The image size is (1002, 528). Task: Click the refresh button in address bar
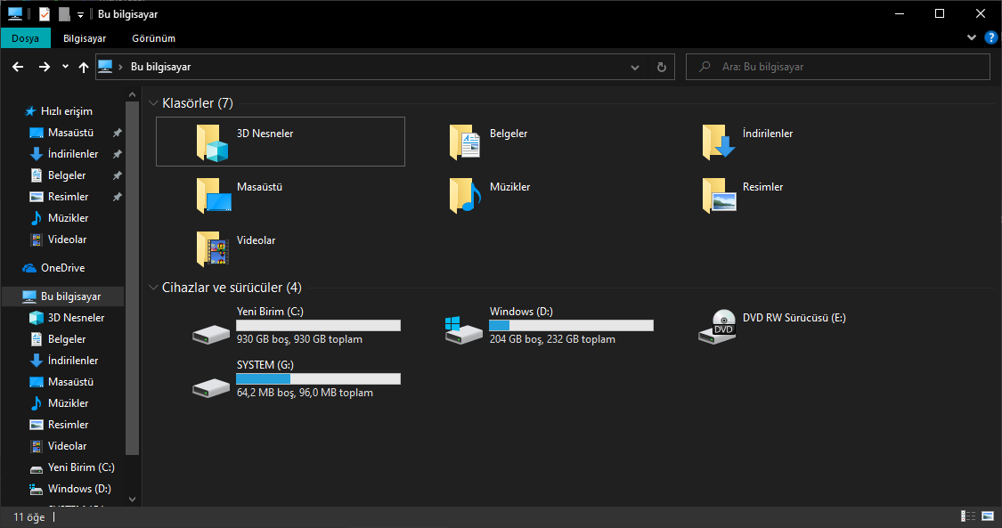[661, 67]
